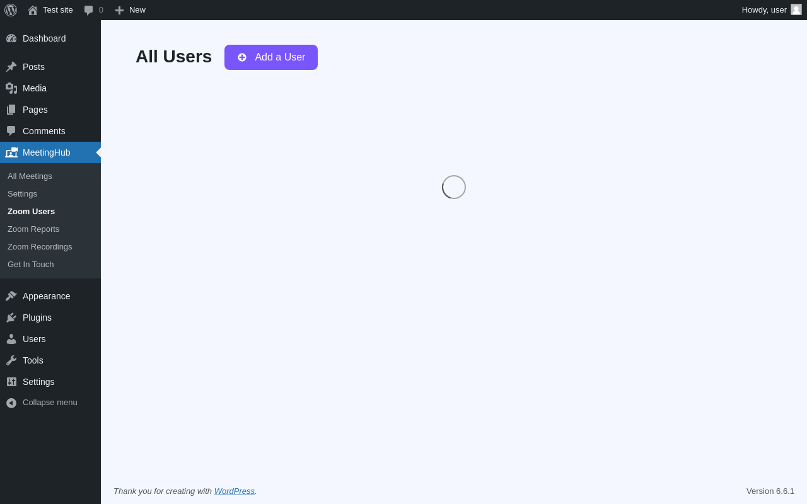The height and width of the screenshot is (504, 807).
Task: Click the user avatar in admin bar
Action: tap(796, 9)
